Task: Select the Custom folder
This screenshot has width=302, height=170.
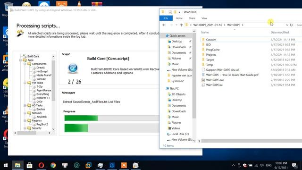Action: pyautogui.click(x=211, y=40)
